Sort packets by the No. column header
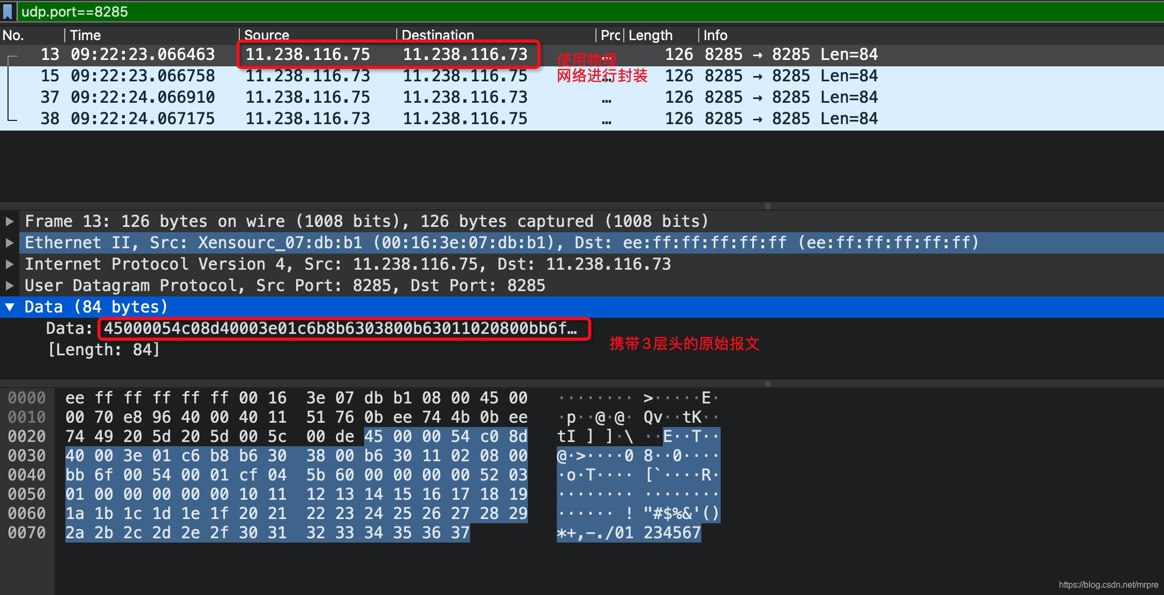Viewport: 1164px width, 595px height. point(13,35)
